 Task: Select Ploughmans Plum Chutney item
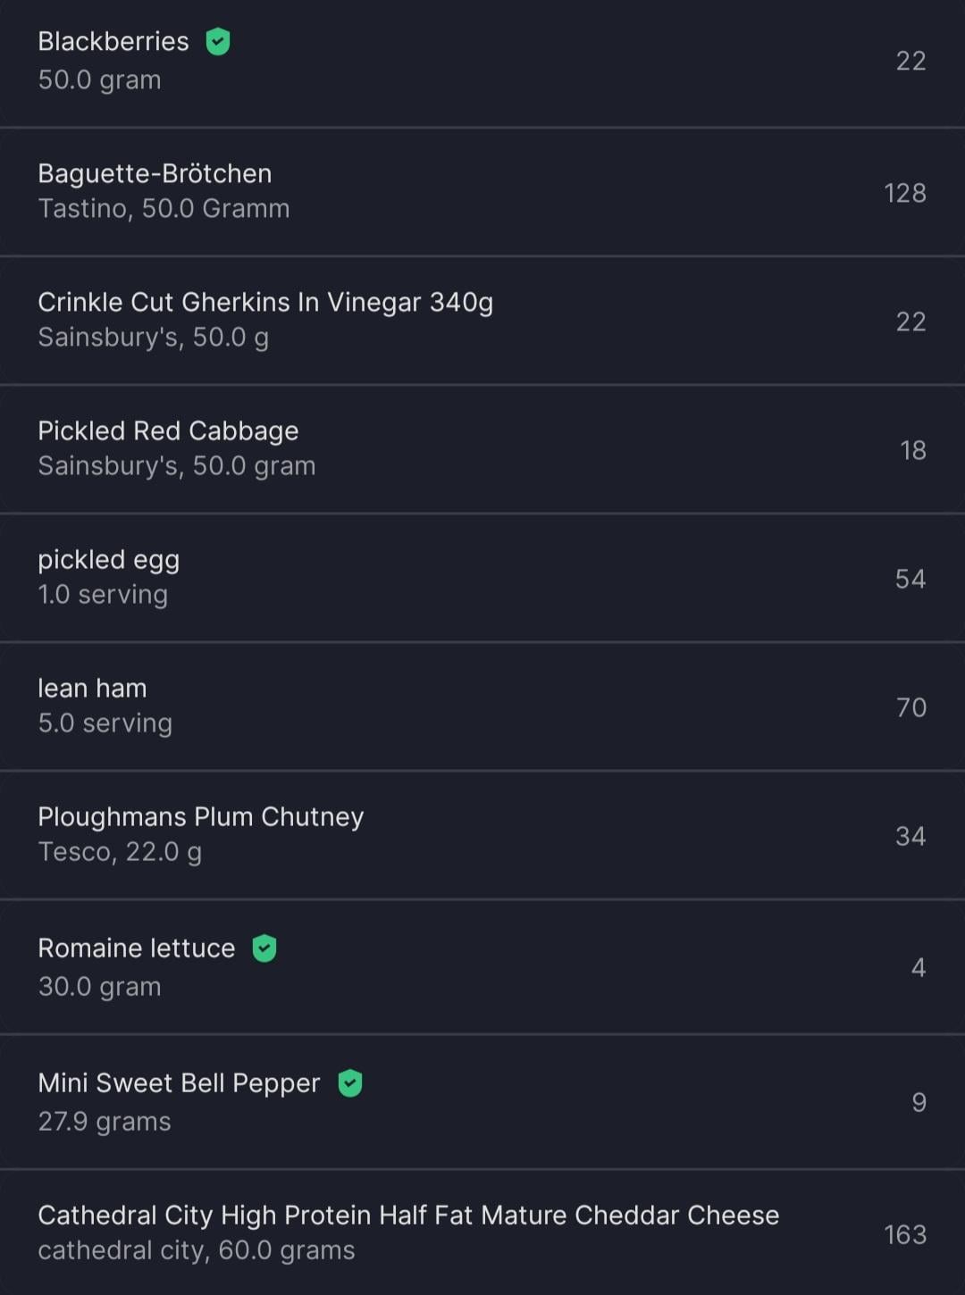(201, 817)
